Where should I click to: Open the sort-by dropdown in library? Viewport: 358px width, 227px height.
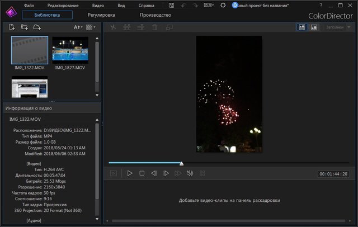click(78, 27)
